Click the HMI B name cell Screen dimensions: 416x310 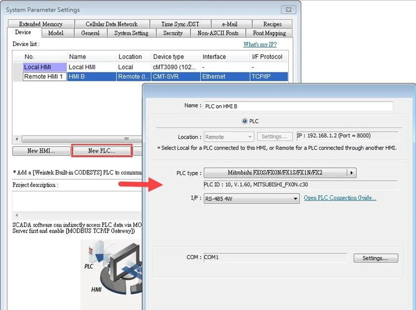91,77
